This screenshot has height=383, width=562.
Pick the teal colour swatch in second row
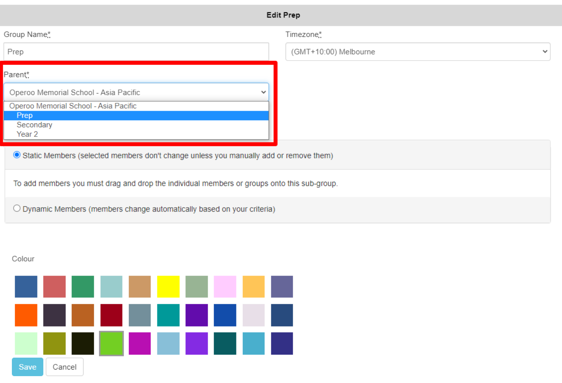pos(168,315)
